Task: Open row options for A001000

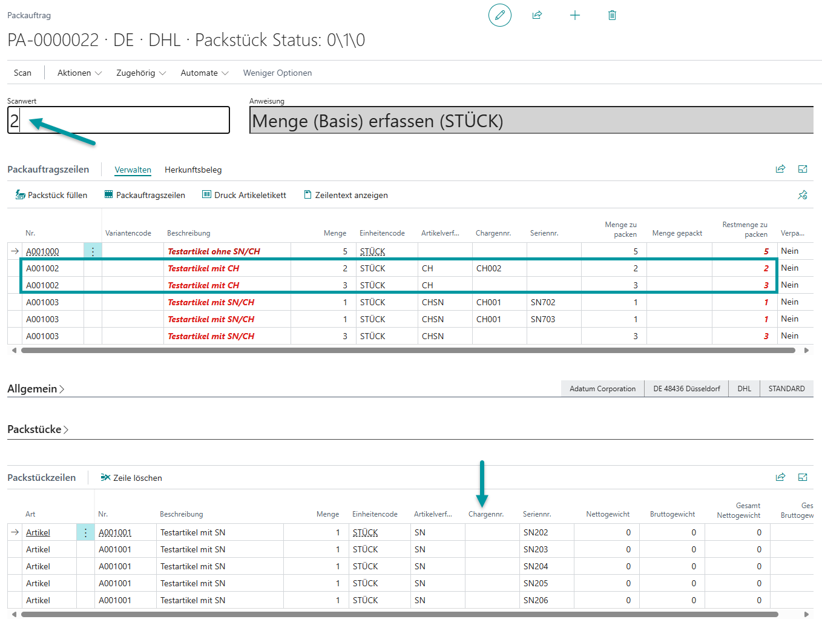Action: 93,251
